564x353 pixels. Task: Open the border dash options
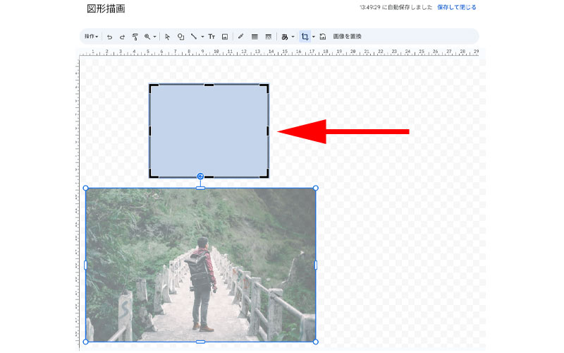pyautogui.click(x=269, y=37)
